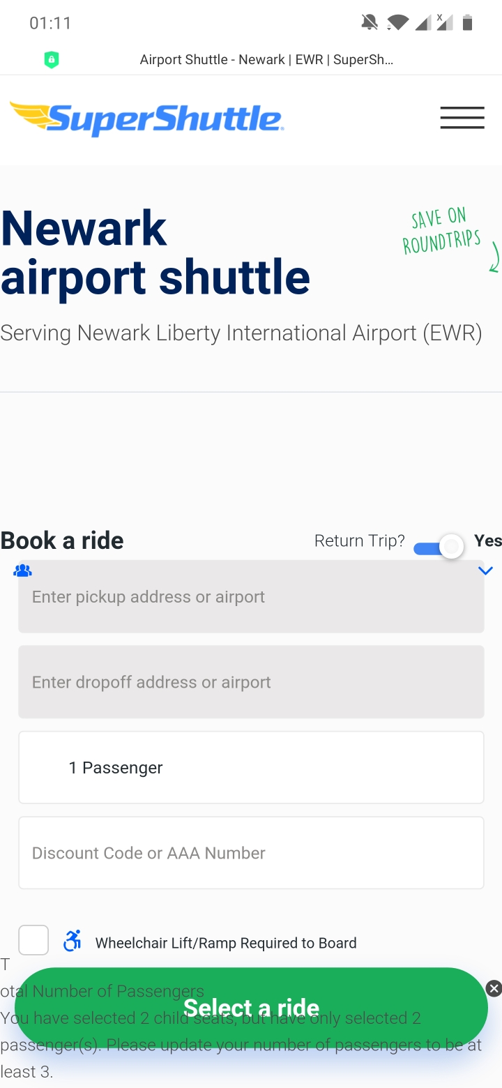Tap the page title in browser bar
Viewport: 502px width, 1088px height.
coord(266,60)
